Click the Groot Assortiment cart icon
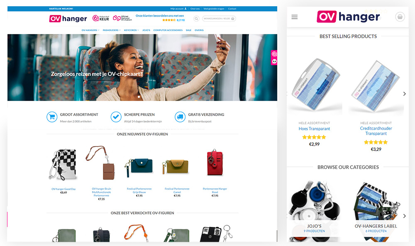This screenshot has height=246, width=415. click(52, 117)
